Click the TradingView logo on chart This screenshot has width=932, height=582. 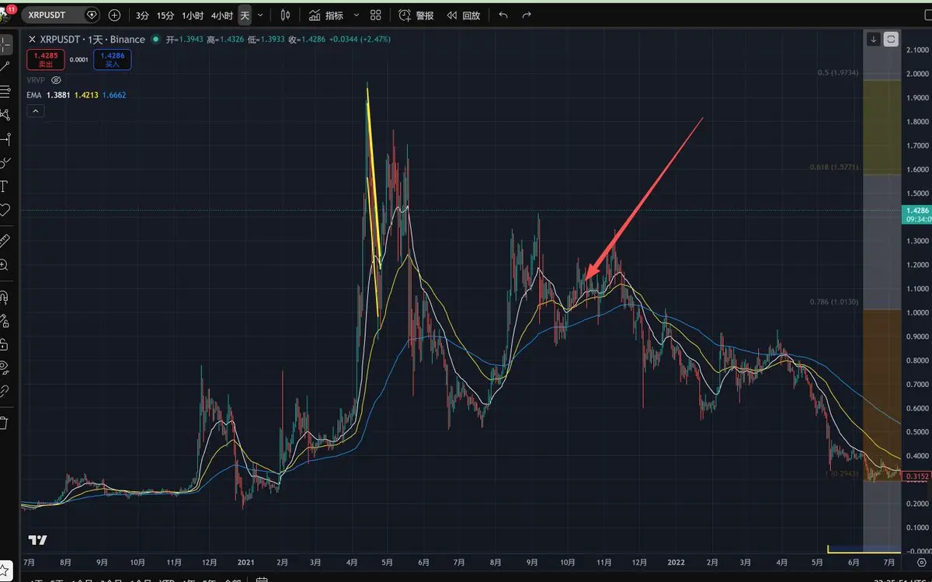[37, 540]
